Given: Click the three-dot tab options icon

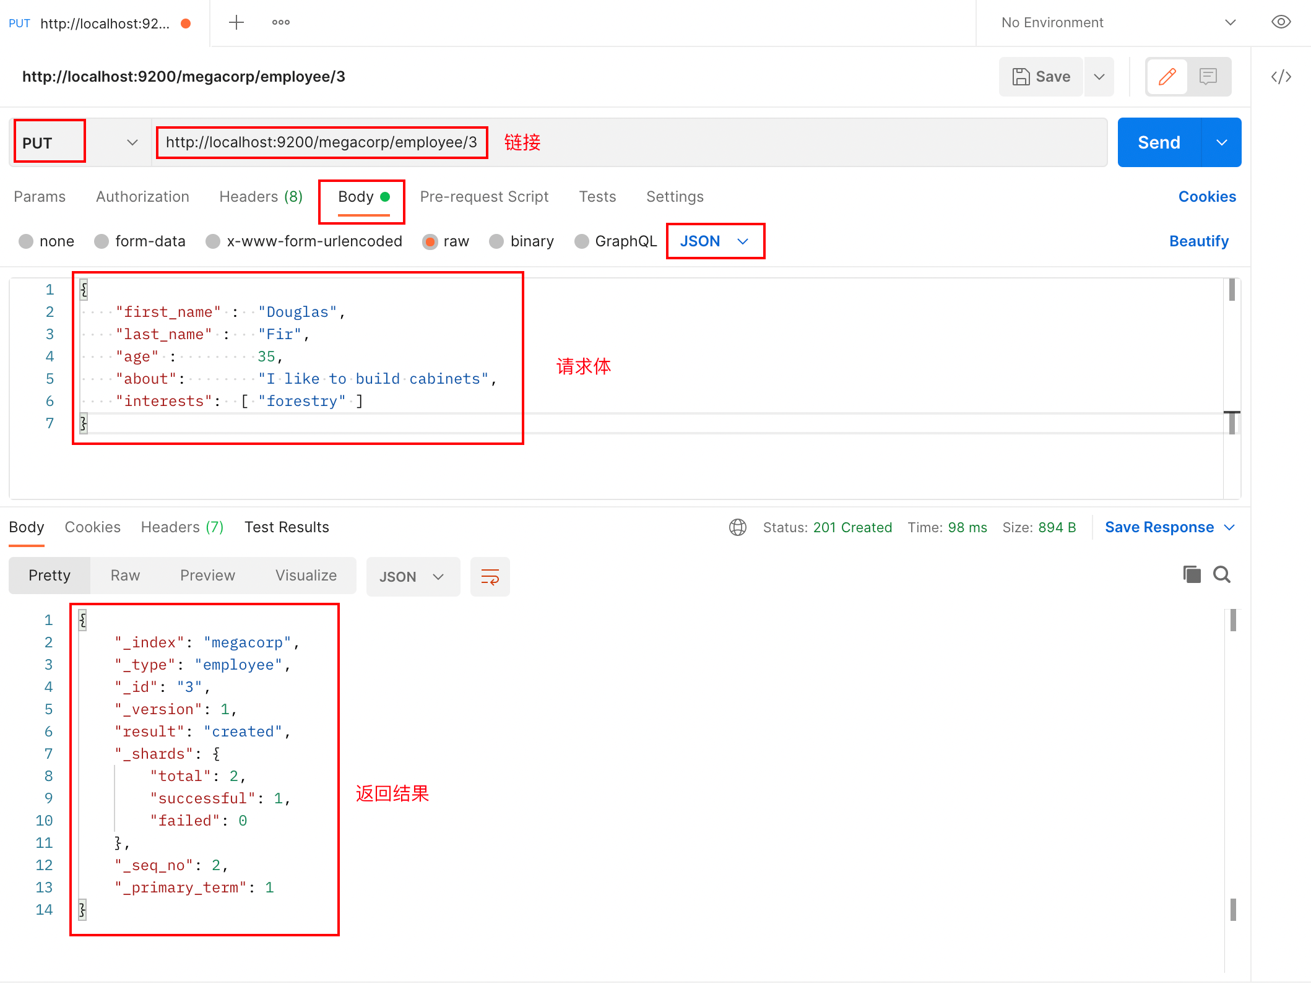Looking at the screenshot, I should tap(281, 23).
